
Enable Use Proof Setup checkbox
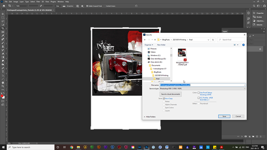(199, 93)
